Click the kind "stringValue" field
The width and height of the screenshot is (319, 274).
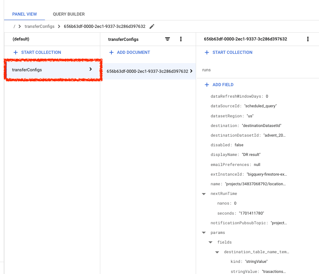pos(249,262)
